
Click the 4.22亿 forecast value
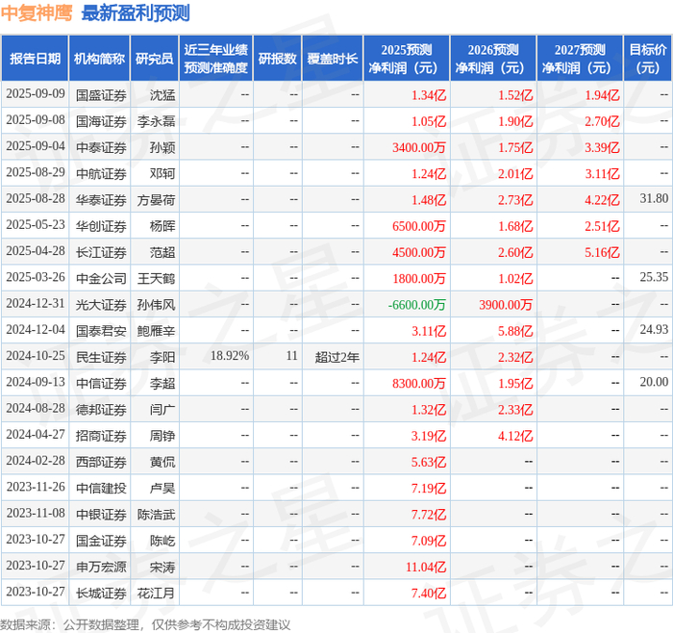602,200
